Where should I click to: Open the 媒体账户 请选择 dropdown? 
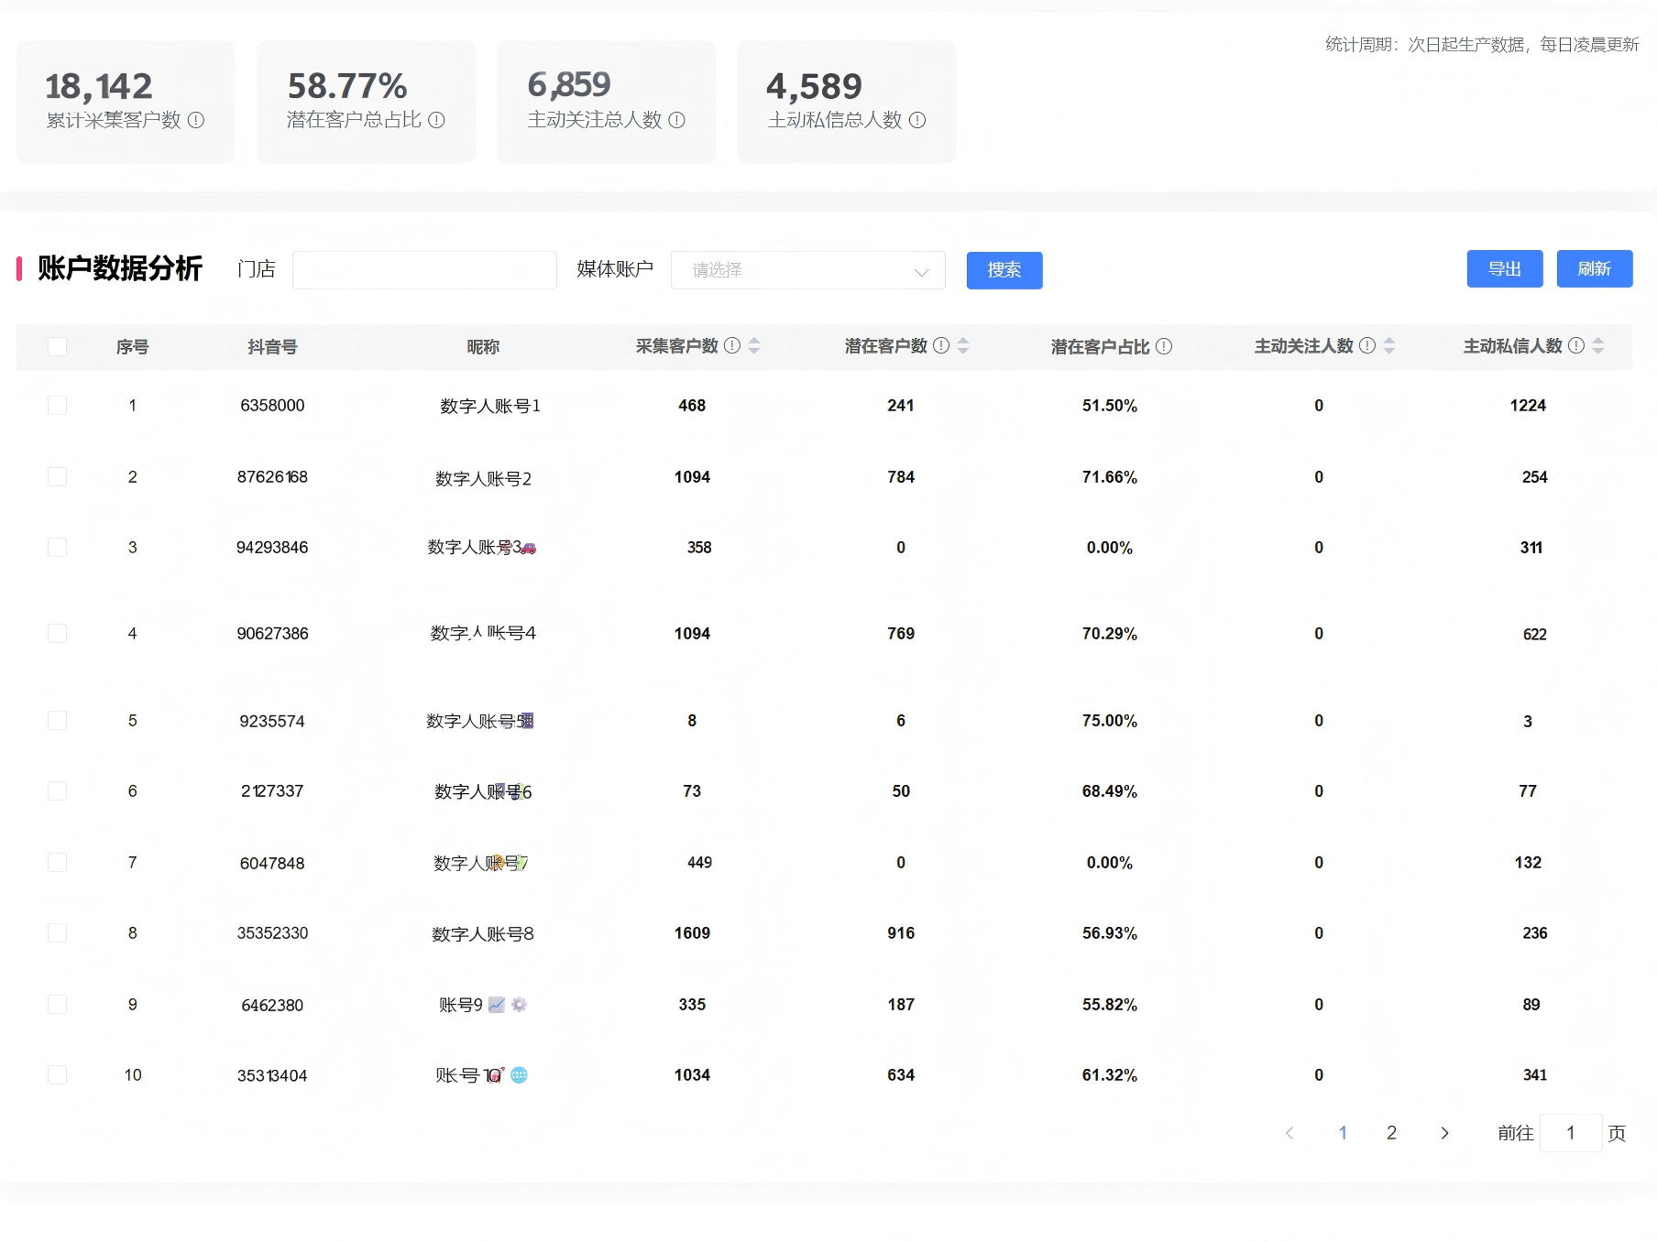(807, 269)
